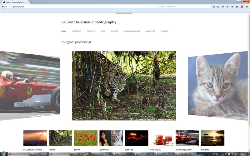This screenshot has height=156, width=250.
Task: Open the small jaguar fauna thumbnail
Action: pos(60,138)
